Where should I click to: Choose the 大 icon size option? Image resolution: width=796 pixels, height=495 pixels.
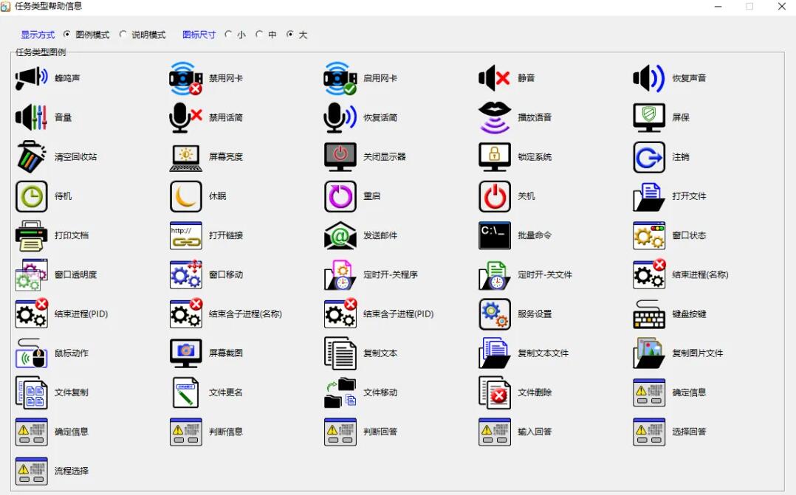tap(290, 35)
